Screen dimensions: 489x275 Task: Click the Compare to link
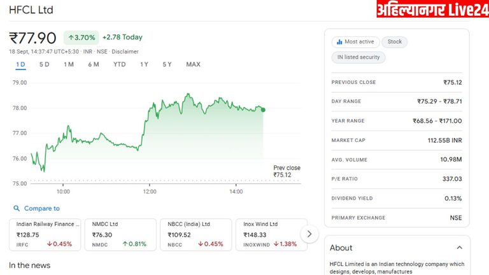coord(42,208)
